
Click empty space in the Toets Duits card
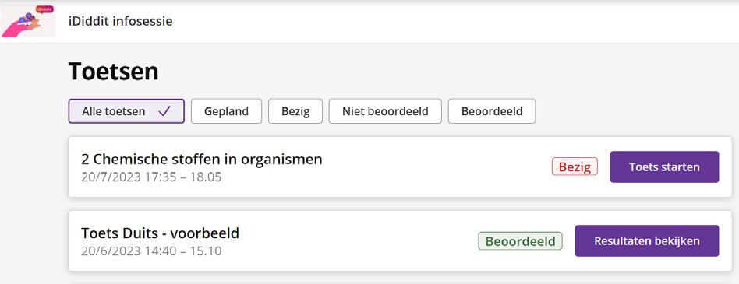pyautogui.click(x=358, y=240)
